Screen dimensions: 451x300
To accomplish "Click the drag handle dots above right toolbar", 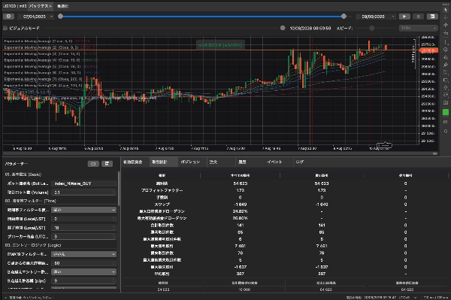I will [x=446, y=4].
